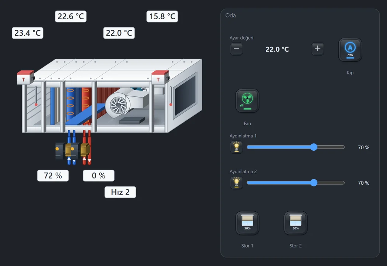Click the Aydınlatma 1 brightness slider handle
Viewport: 387px width, 266px height.
pos(314,147)
